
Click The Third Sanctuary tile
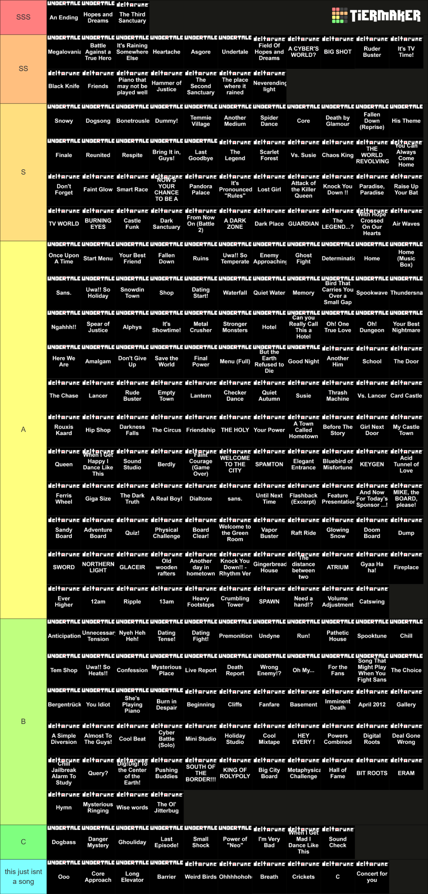[132, 17]
